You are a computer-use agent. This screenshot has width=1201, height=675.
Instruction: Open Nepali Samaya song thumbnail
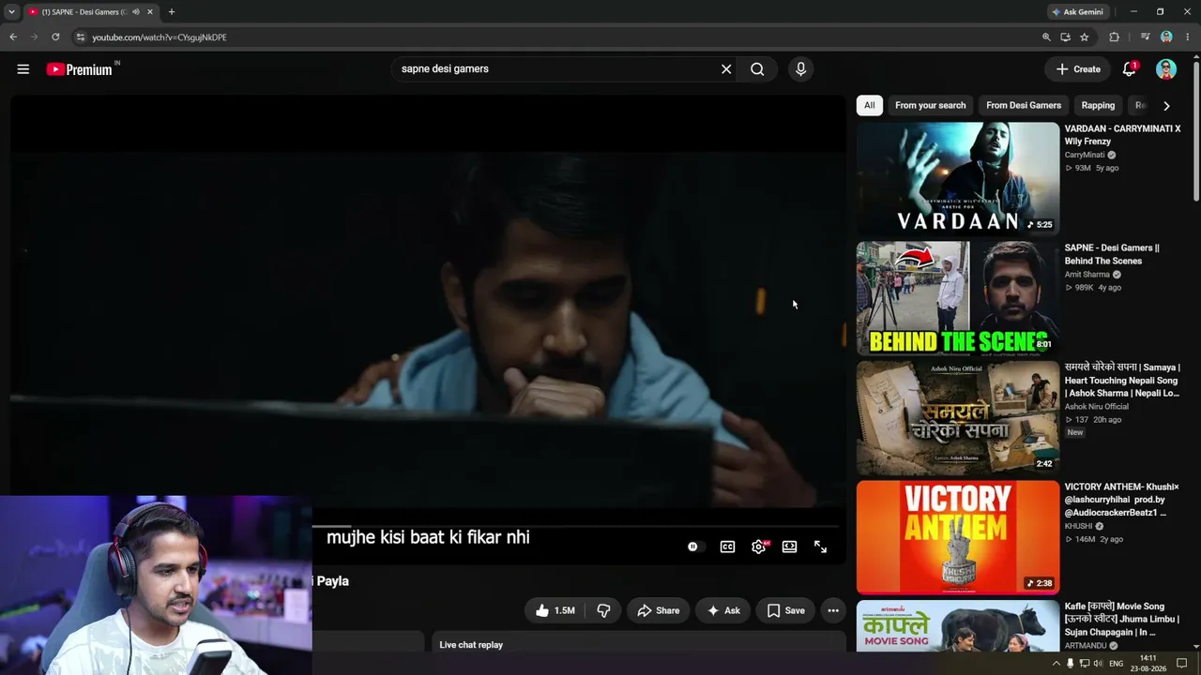957,417
